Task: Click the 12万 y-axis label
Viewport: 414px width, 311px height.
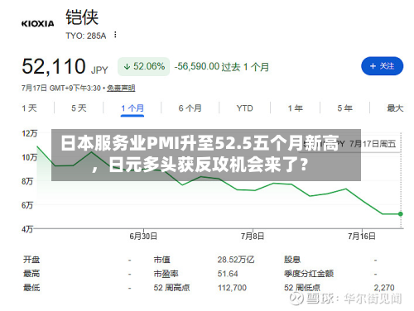Action: (x=29, y=133)
